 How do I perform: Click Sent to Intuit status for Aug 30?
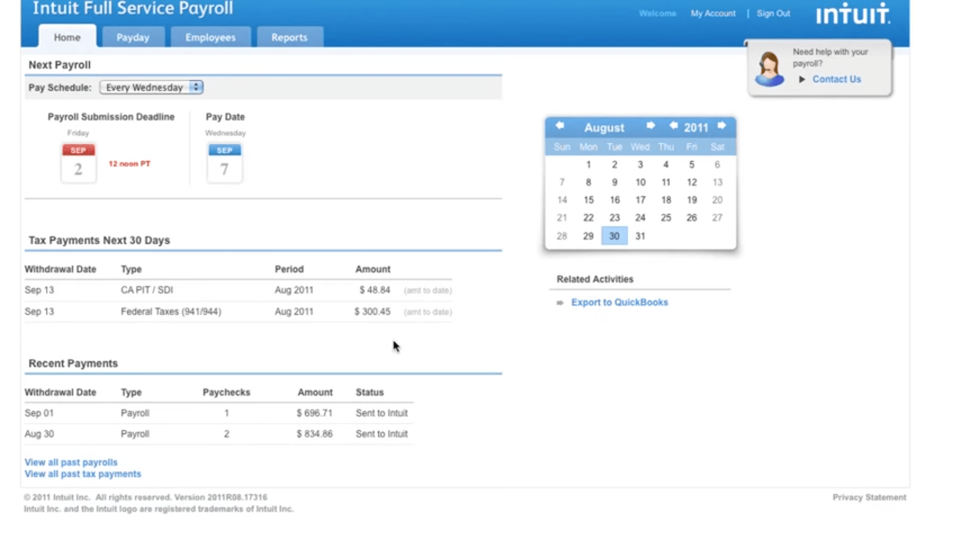[381, 434]
